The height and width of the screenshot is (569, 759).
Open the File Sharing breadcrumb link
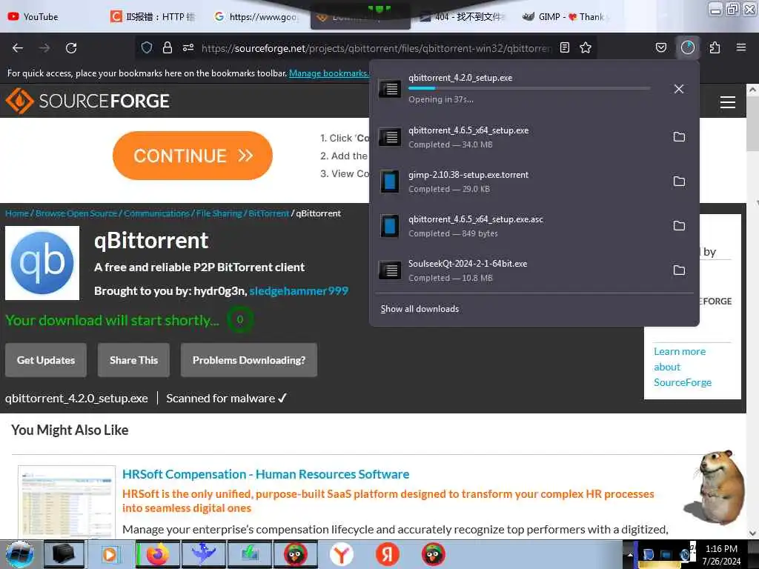click(x=219, y=213)
